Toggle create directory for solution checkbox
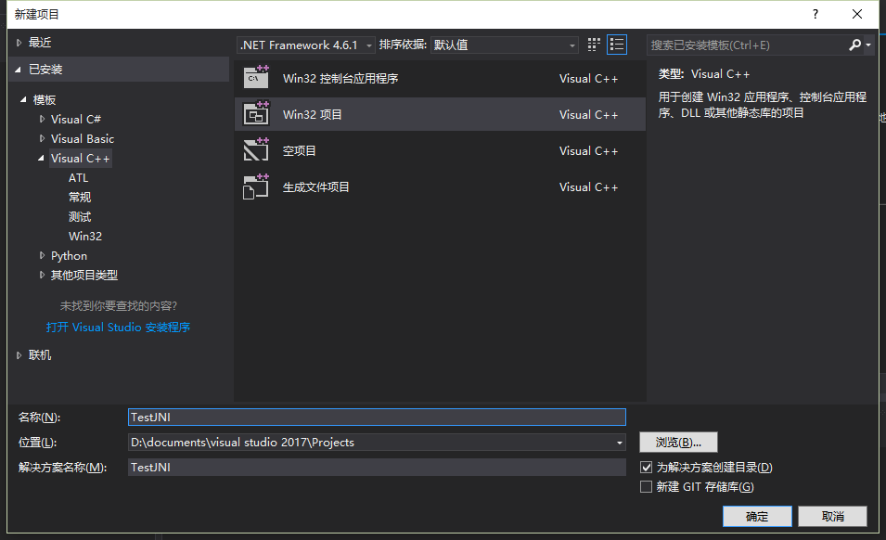Screen dimensions: 886x540 coord(647,468)
